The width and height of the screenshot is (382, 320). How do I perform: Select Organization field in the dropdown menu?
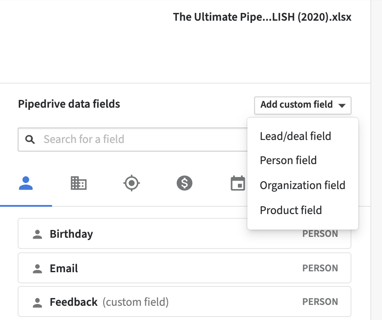click(x=302, y=186)
